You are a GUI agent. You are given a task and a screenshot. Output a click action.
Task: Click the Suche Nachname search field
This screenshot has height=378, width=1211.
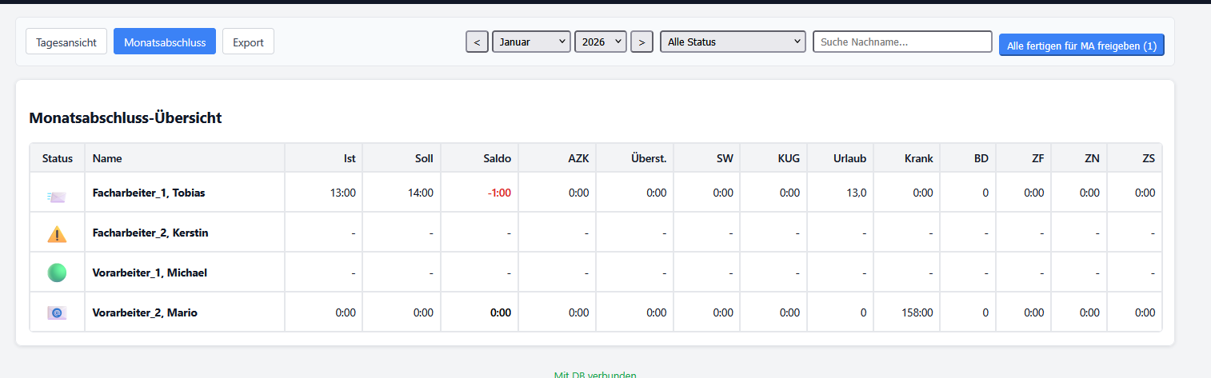(902, 42)
